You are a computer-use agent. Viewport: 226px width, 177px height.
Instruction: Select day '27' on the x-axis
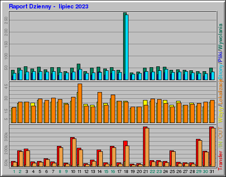[x=185, y=172]
